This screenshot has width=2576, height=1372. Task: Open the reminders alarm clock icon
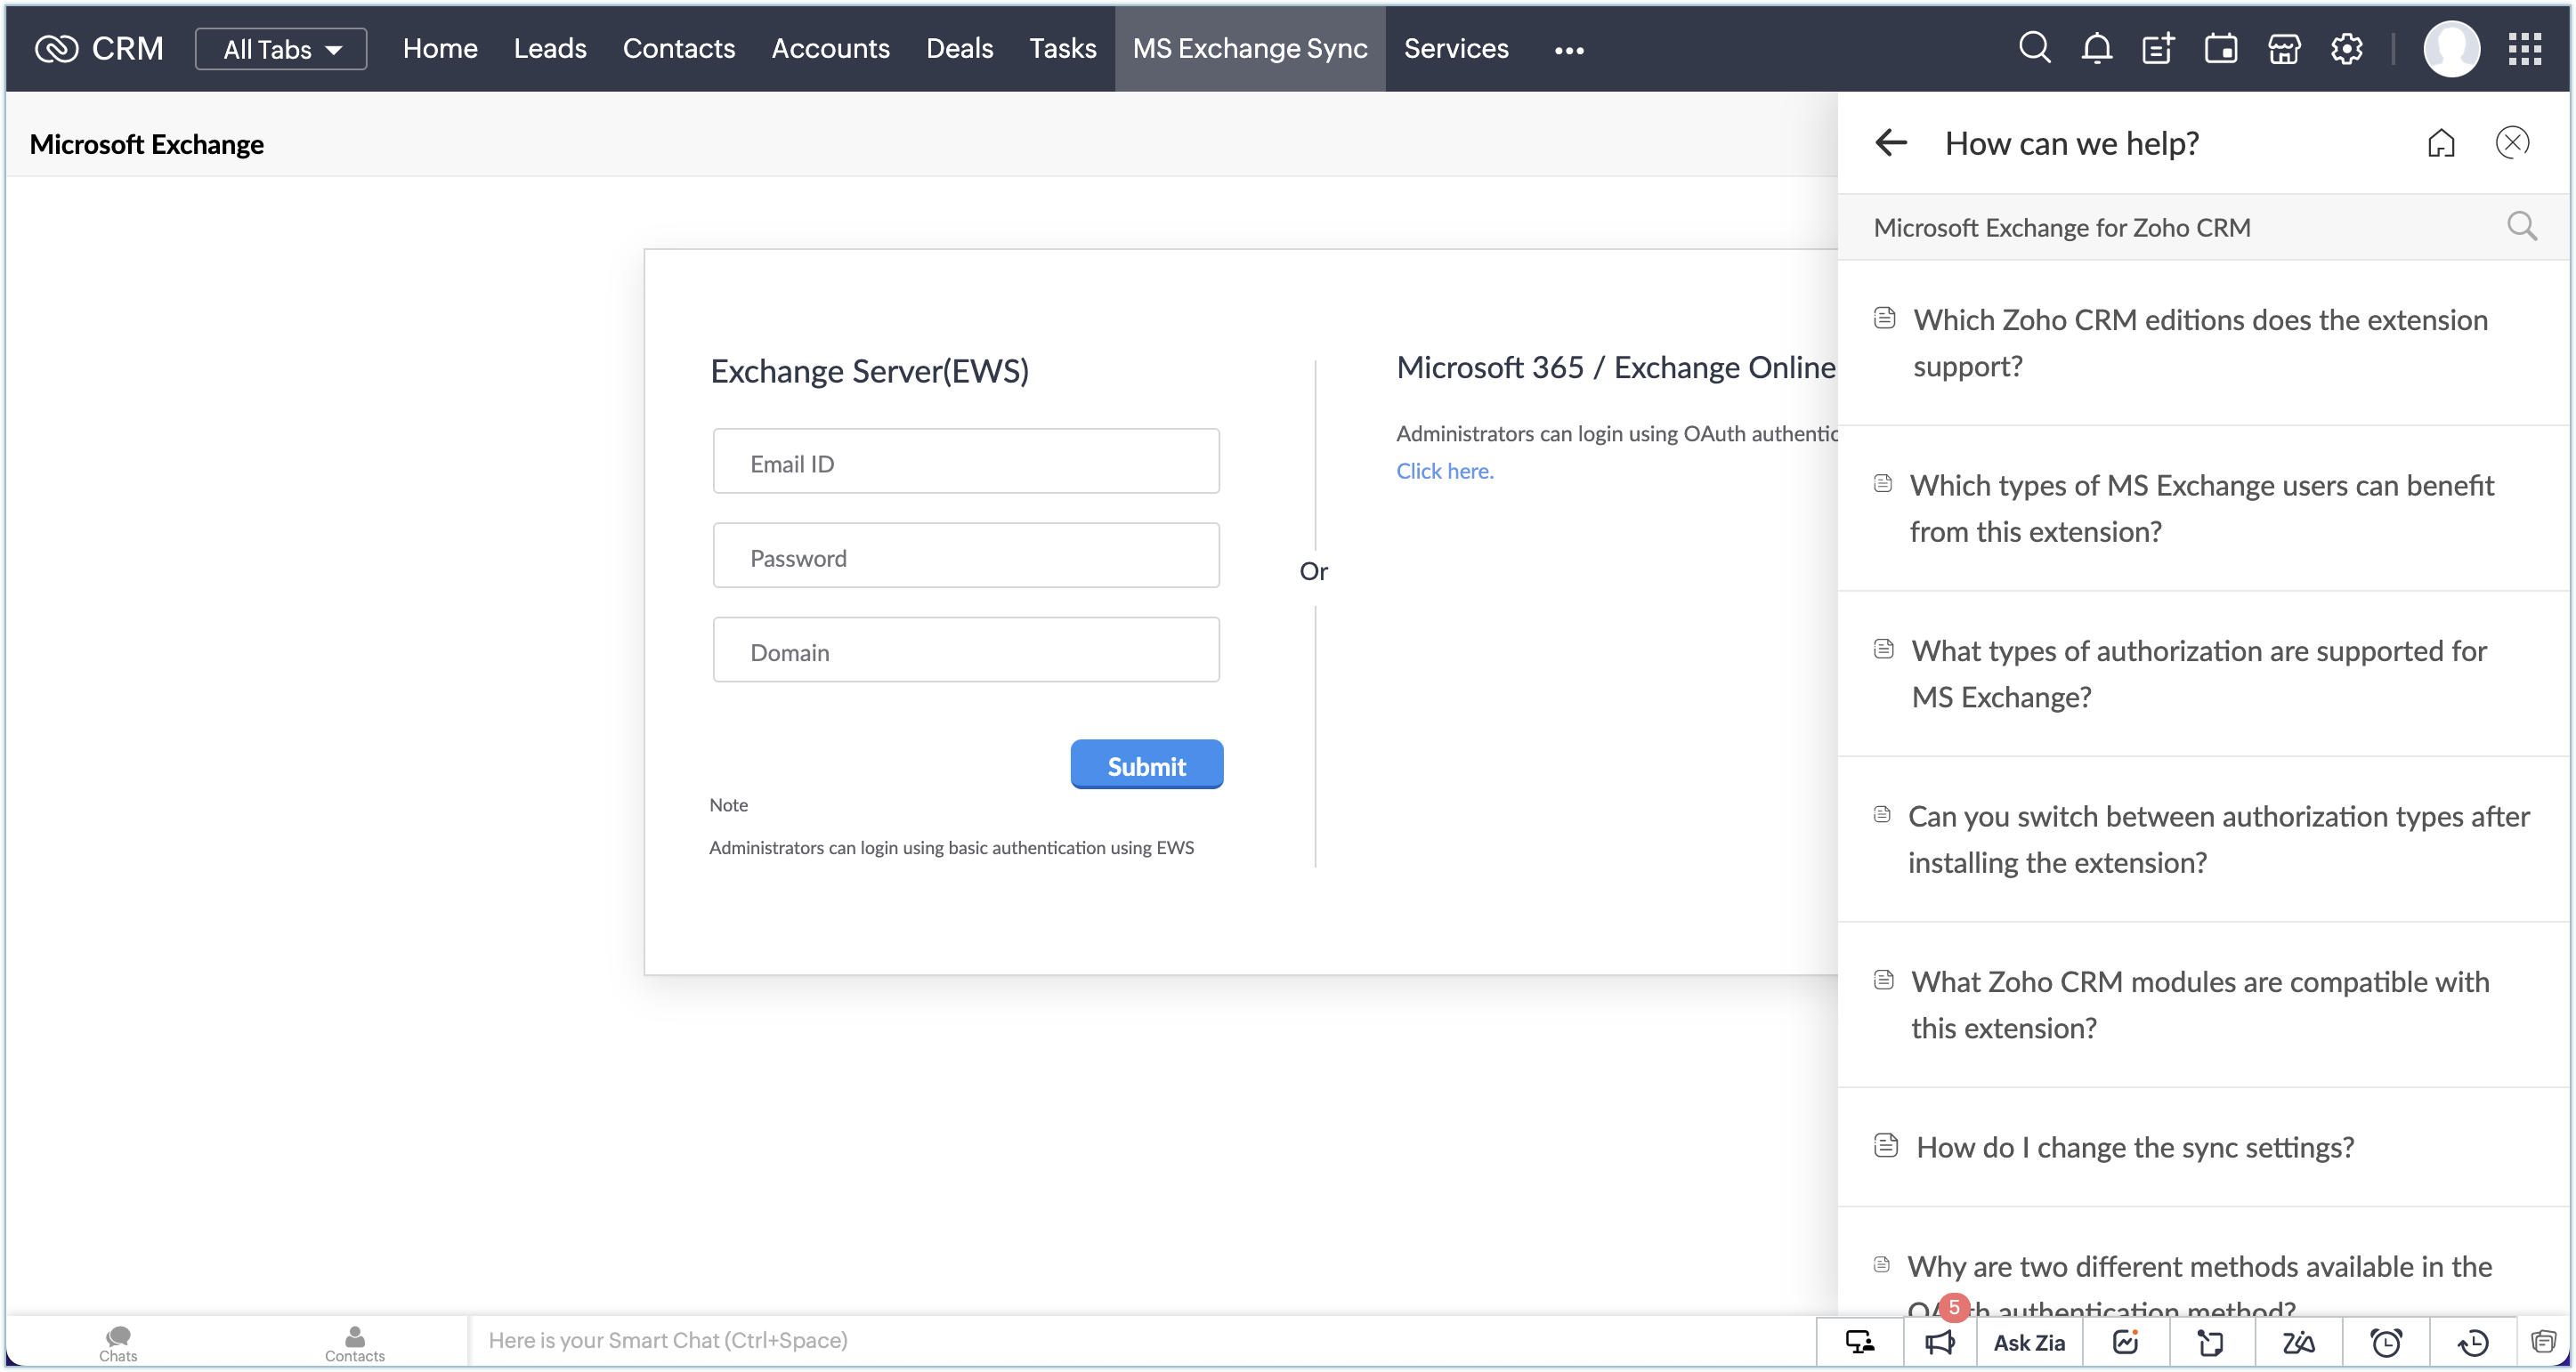(x=2386, y=1342)
